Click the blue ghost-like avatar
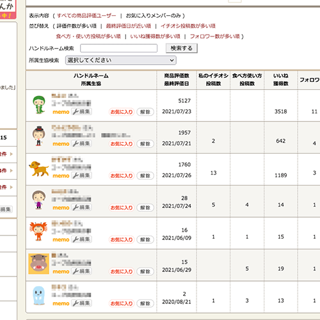The height and width of the screenshot is (320, 320). [x=39, y=296]
